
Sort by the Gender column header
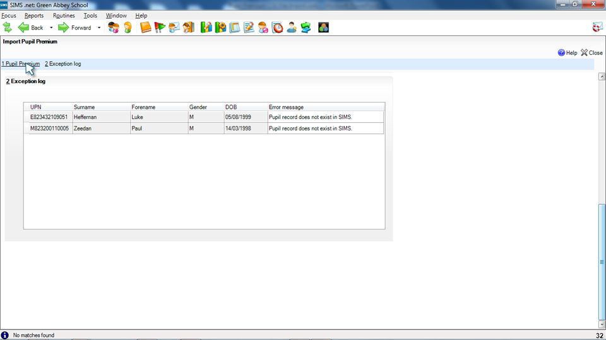tap(206, 107)
